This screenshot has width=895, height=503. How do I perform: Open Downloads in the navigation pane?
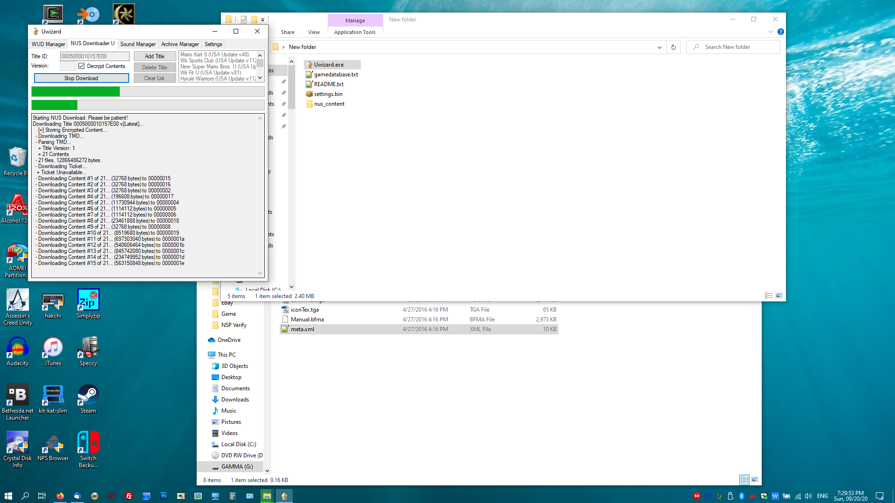(x=235, y=400)
